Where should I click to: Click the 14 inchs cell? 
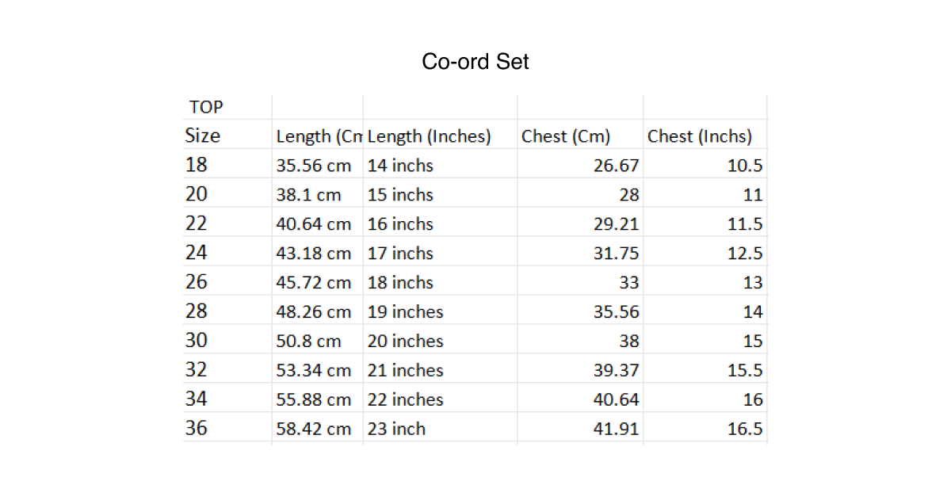[x=401, y=166]
